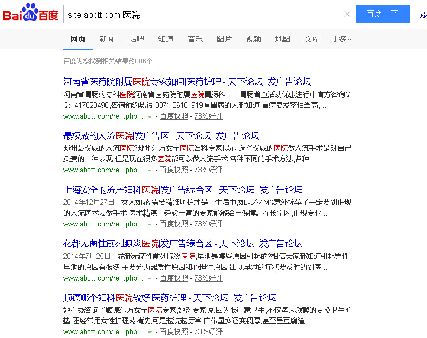Expand the dropdown arrow under 上海安全的流产妇科医院 result
Viewport: 427px width, 338px height.
point(150,224)
